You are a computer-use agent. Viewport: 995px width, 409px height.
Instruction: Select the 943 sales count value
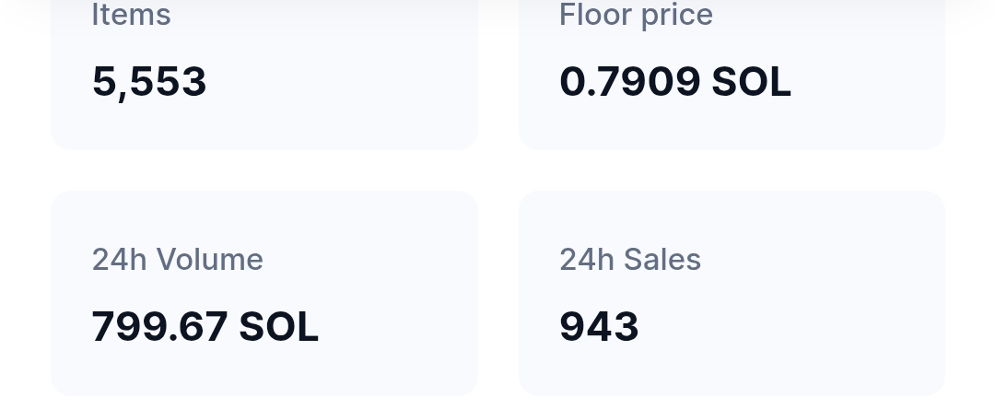tap(599, 327)
